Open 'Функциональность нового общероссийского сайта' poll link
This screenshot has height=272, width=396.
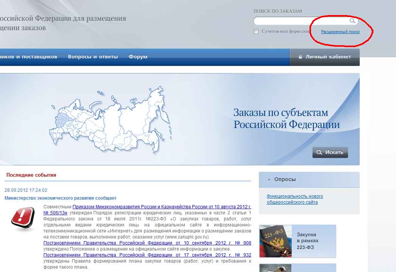point(295,199)
